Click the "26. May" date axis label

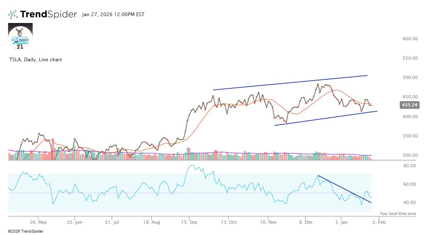click(38, 222)
